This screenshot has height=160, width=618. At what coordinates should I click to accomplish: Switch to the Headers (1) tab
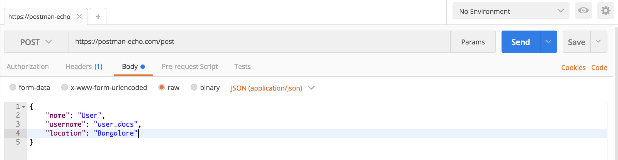tap(84, 67)
